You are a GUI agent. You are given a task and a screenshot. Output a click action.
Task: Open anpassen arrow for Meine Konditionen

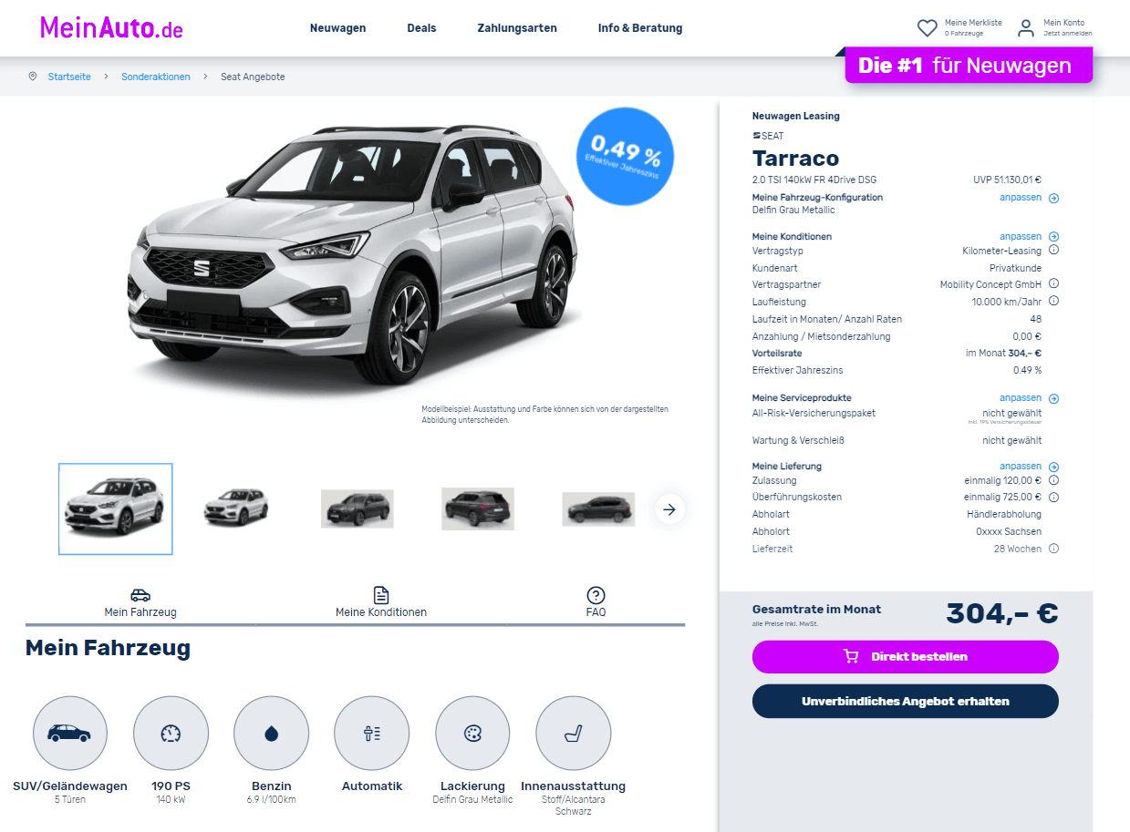coord(1053,237)
